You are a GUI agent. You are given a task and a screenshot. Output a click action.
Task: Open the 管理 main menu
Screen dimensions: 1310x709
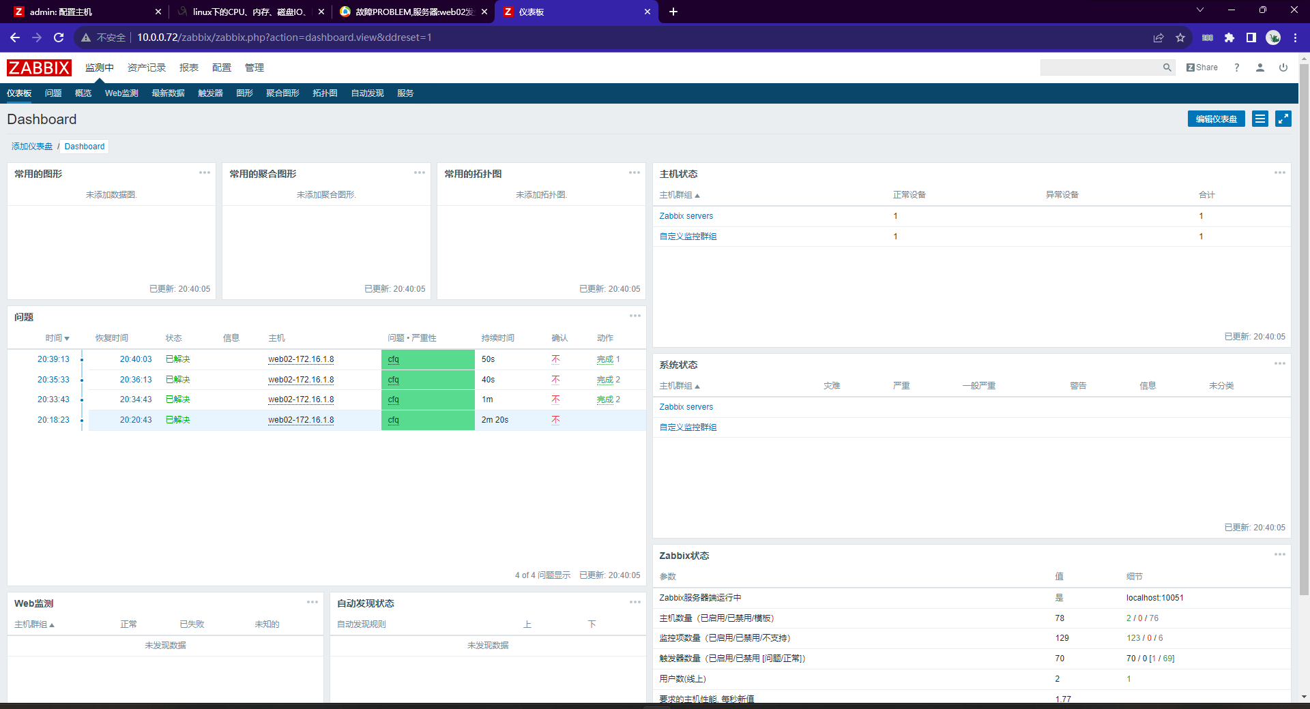[x=254, y=67]
